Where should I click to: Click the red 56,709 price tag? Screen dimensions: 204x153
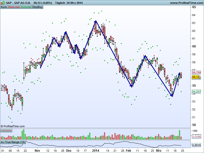196,72
